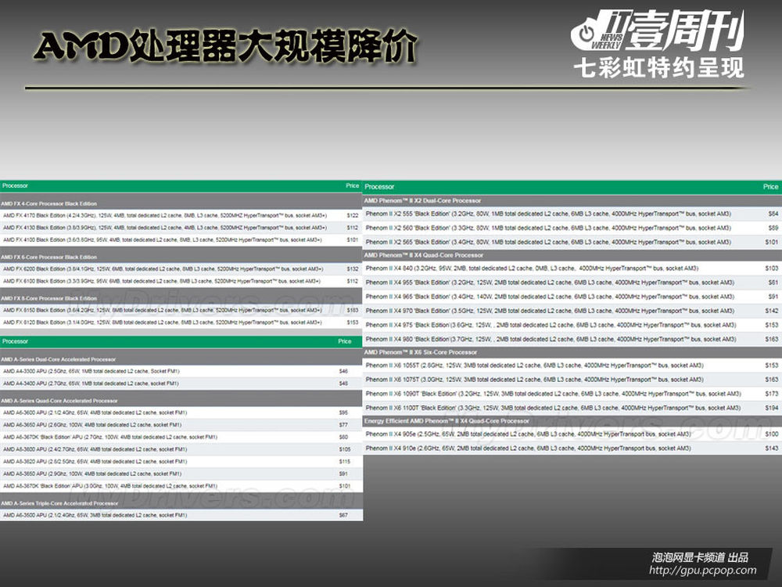
Task: Click the $122 price of the FX 4170
Action: pyautogui.click(x=353, y=216)
